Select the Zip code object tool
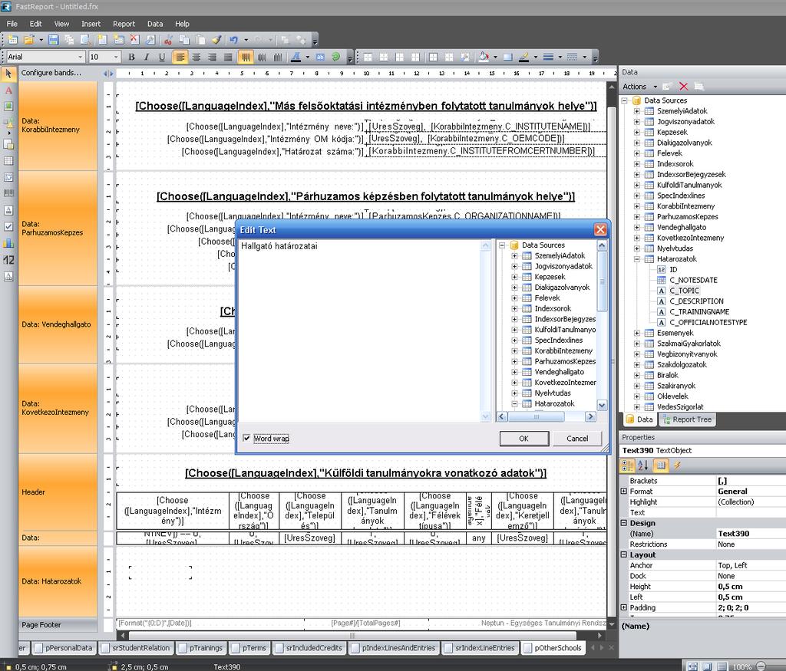The image size is (786, 671). 8,260
